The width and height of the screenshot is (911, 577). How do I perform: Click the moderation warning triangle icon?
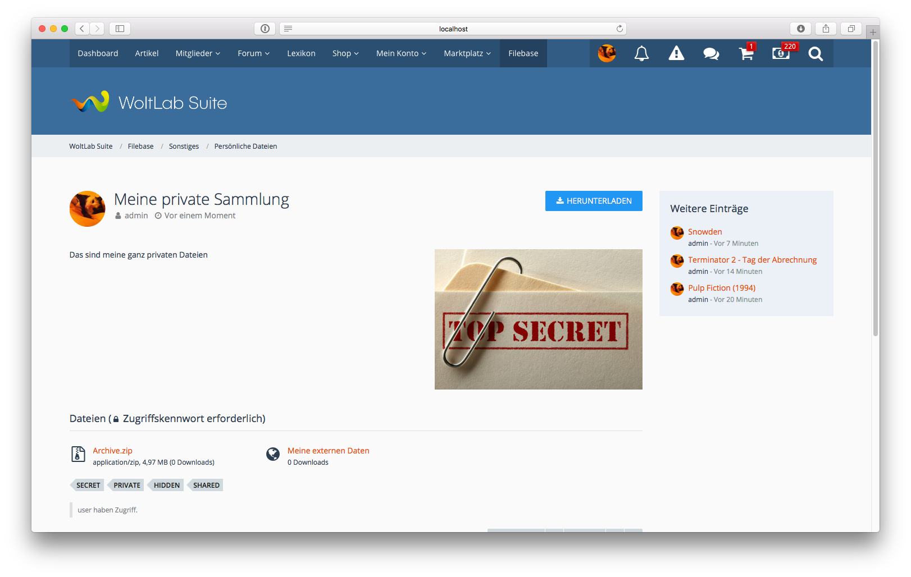click(x=676, y=53)
